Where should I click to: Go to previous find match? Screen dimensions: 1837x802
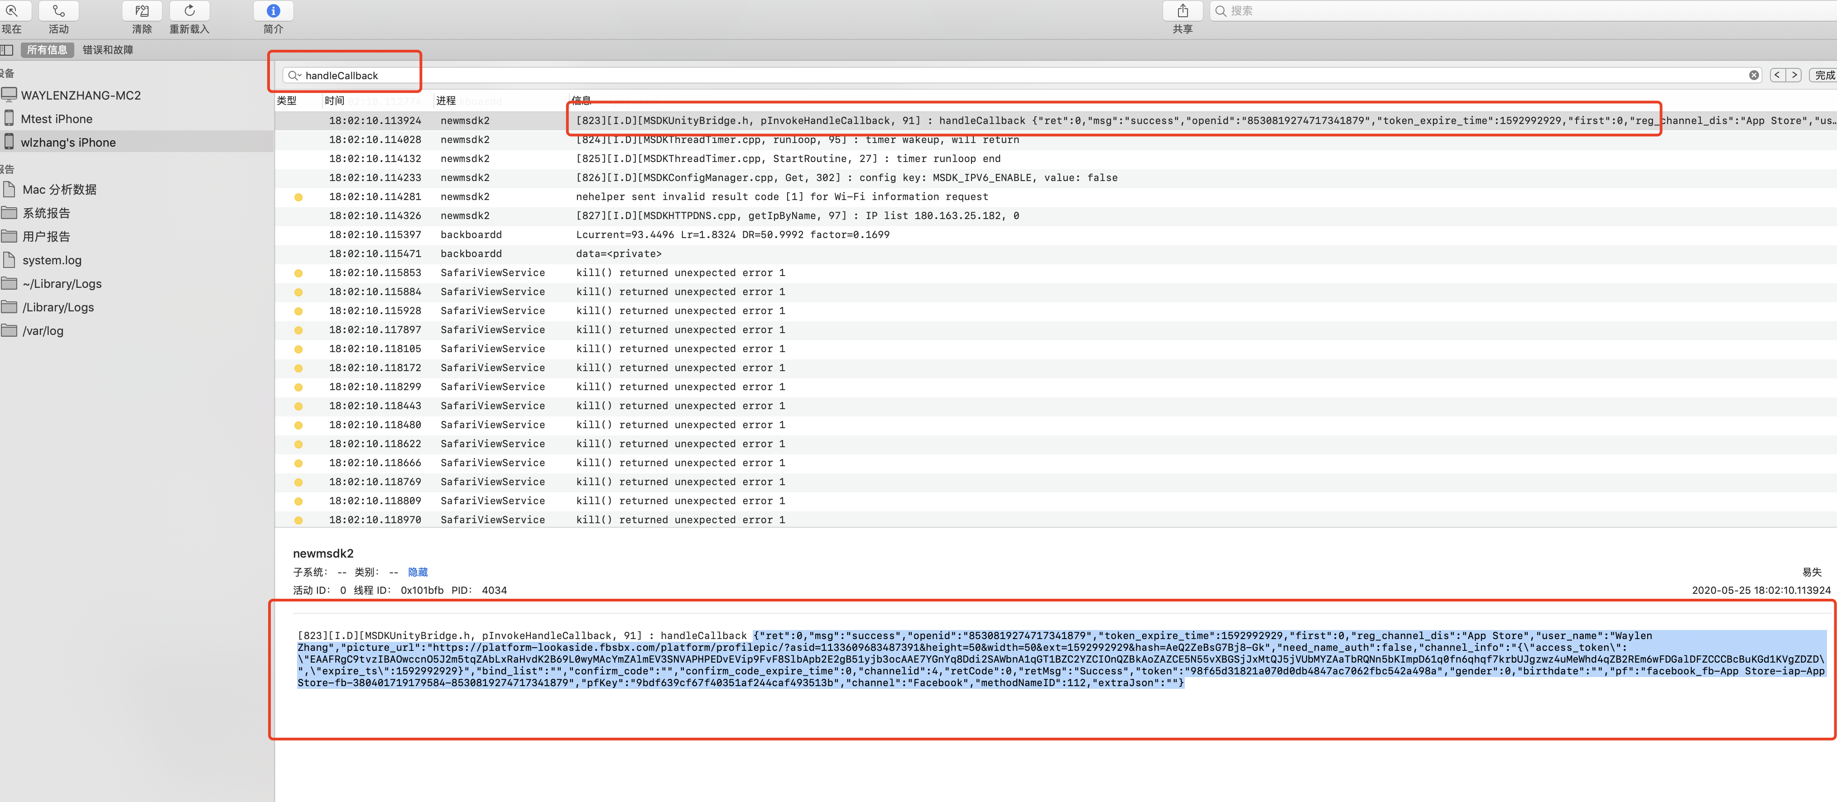(1777, 75)
